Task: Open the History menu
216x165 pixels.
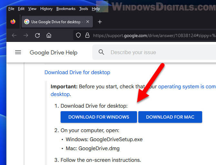Action: click(x=46, y=9)
